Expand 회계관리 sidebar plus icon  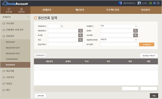point(28,17)
